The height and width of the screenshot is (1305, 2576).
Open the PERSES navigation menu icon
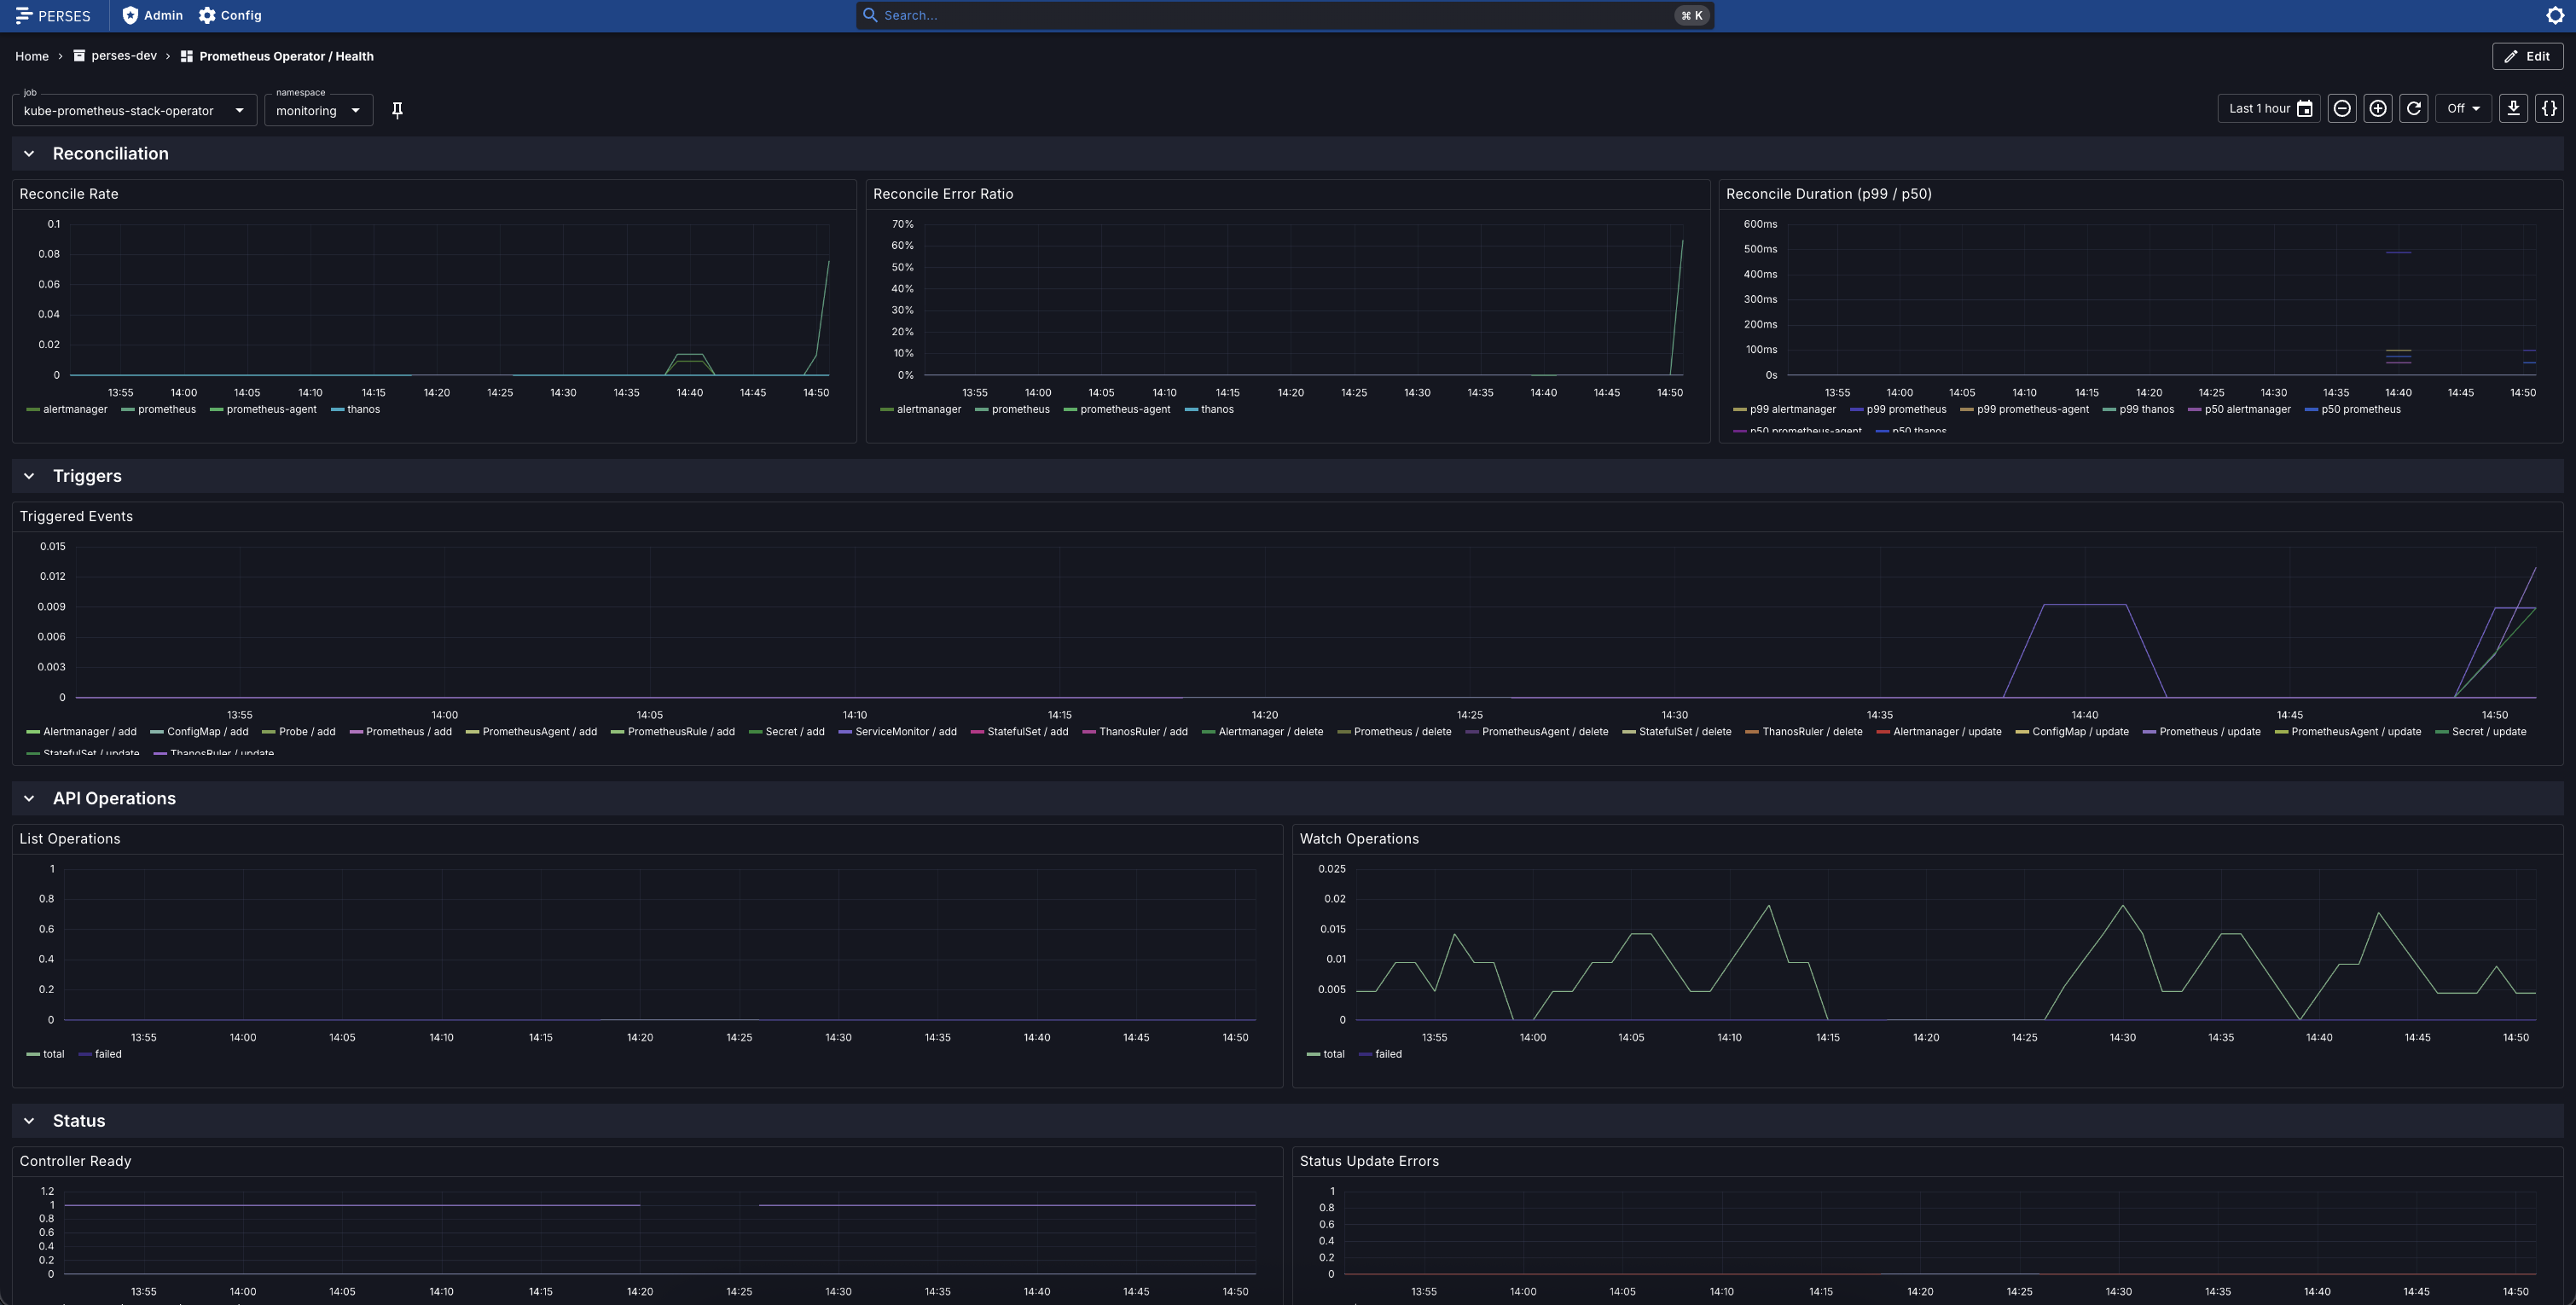click(x=24, y=15)
